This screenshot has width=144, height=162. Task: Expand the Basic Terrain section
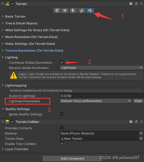click(3, 17)
